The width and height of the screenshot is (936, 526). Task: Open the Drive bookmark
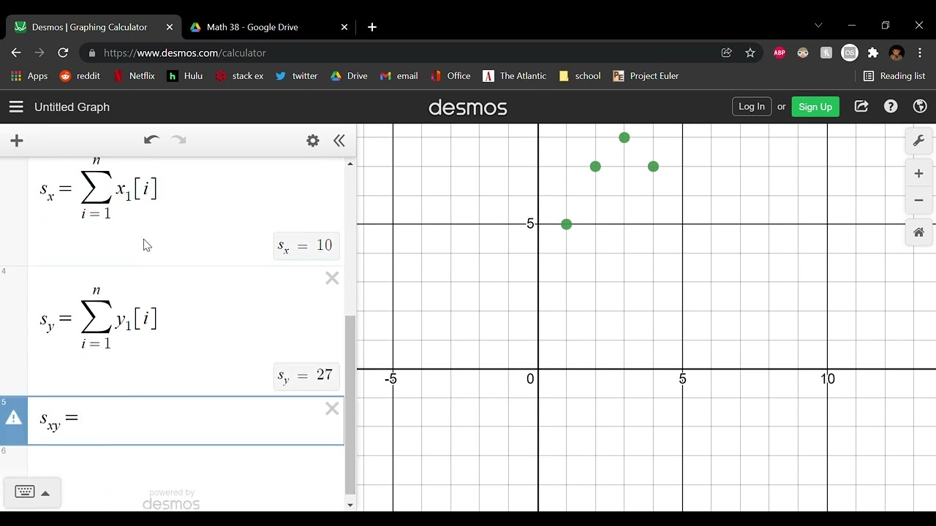[350, 76]
